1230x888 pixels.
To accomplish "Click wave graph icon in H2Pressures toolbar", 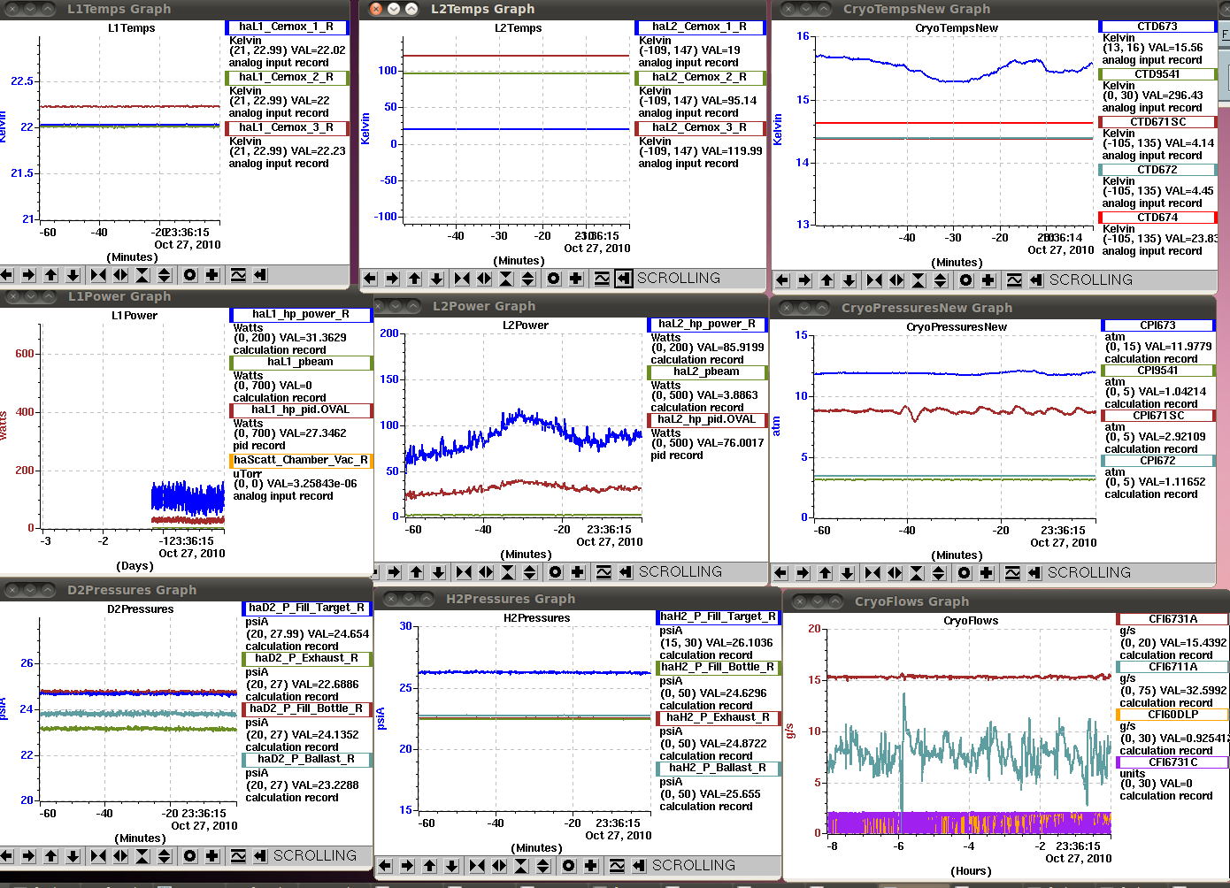I will (x=617, y=866).
